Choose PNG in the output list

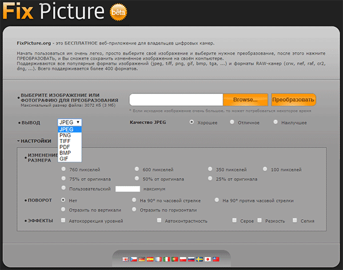[x=70, y=136]
